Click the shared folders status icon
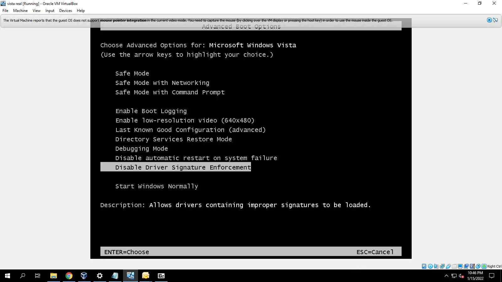502x282 pixels. 454,266
